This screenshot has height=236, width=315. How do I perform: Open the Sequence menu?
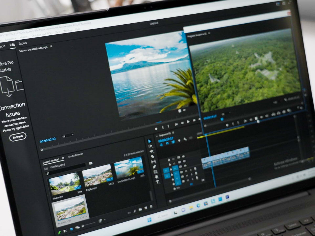pyautogui.click(x=10, y=39)
